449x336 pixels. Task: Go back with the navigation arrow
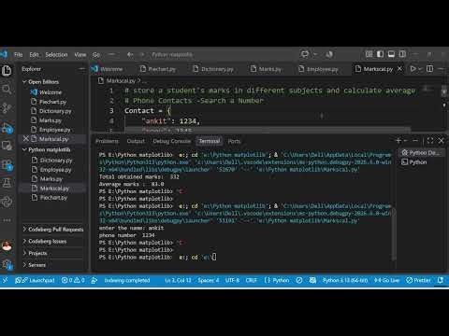tap(130, 55)
